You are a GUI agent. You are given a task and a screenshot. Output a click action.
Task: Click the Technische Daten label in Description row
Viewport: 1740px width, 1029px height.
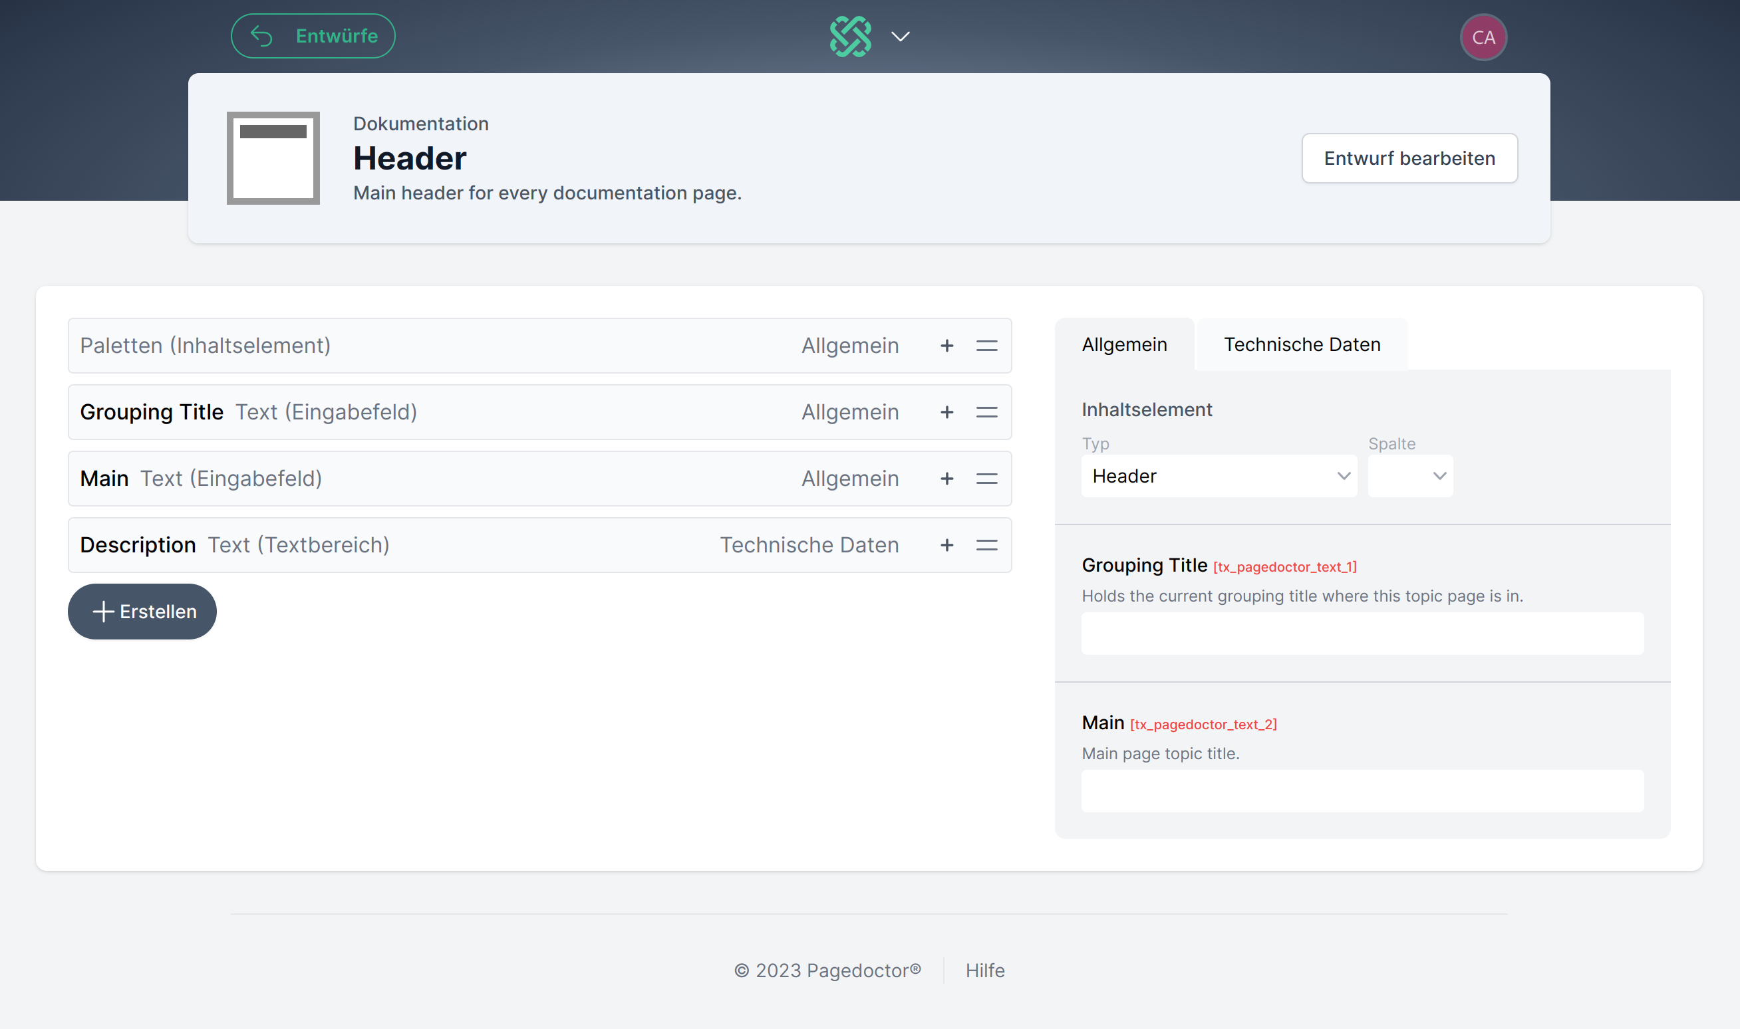point(809,545)
